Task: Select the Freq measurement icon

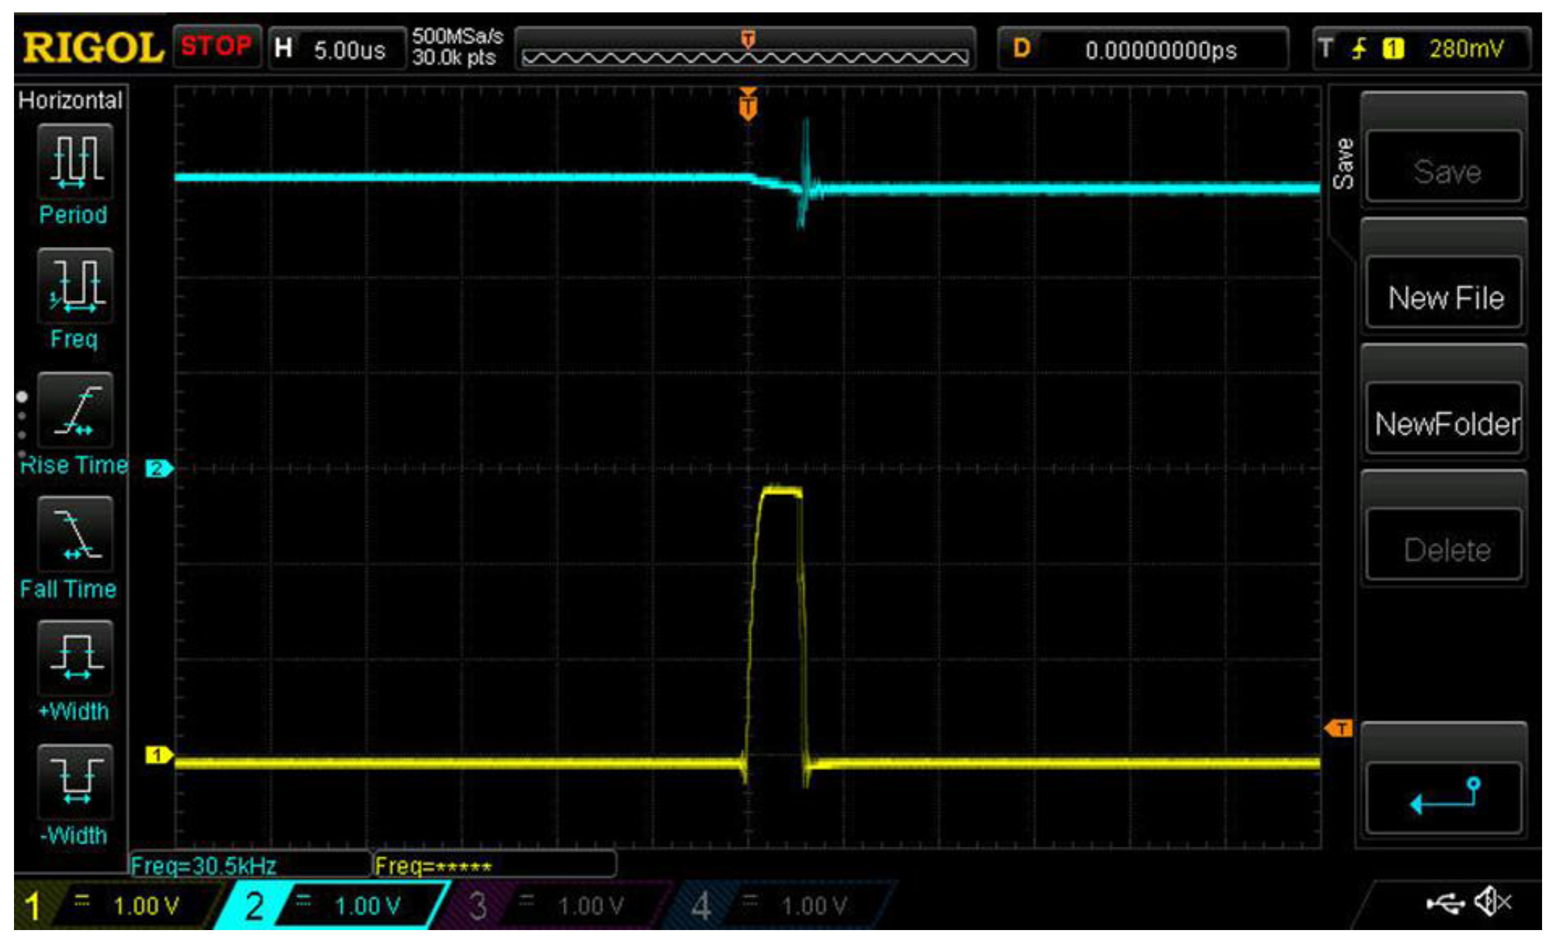Action: pos(75,285)
